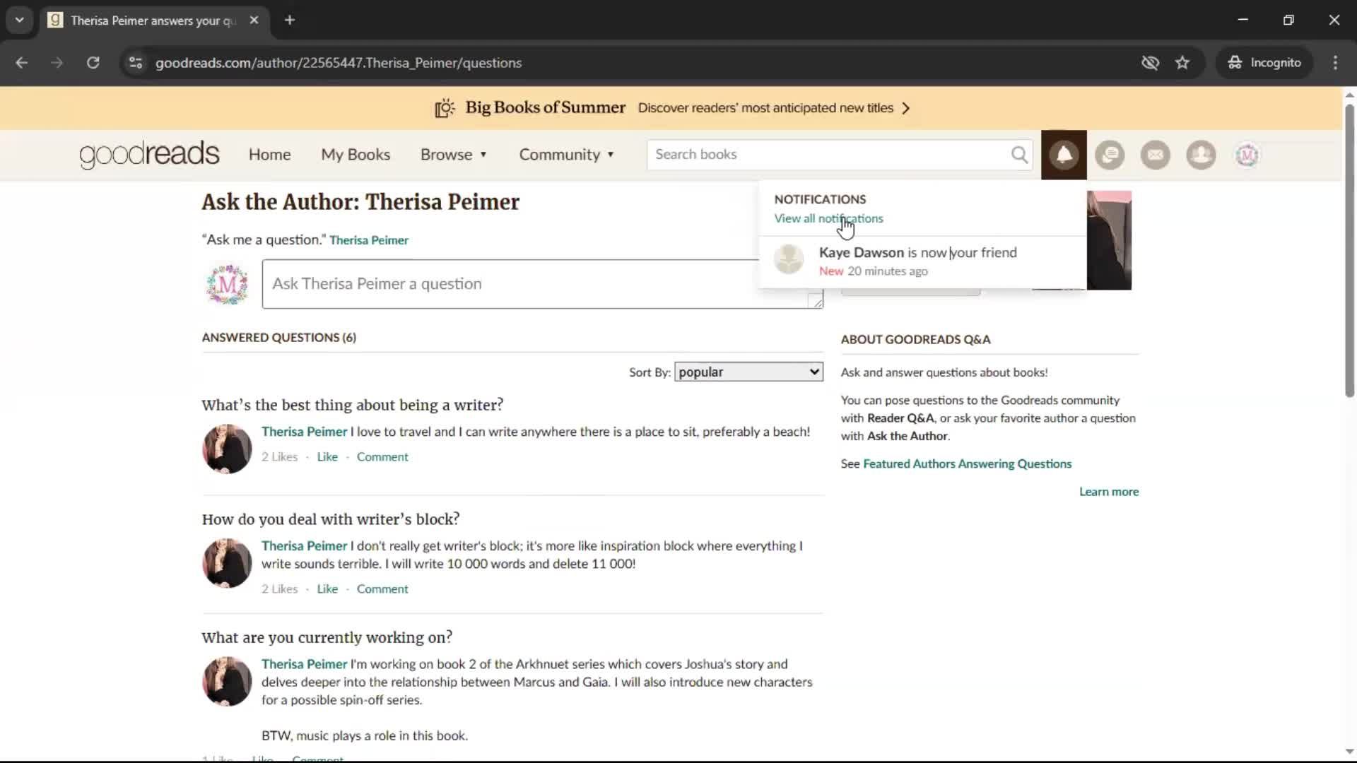The width and height of the screenshot is (1357, 763).
Task: Click Therisa Peimer link beside the quote
Action: (369, 240)
